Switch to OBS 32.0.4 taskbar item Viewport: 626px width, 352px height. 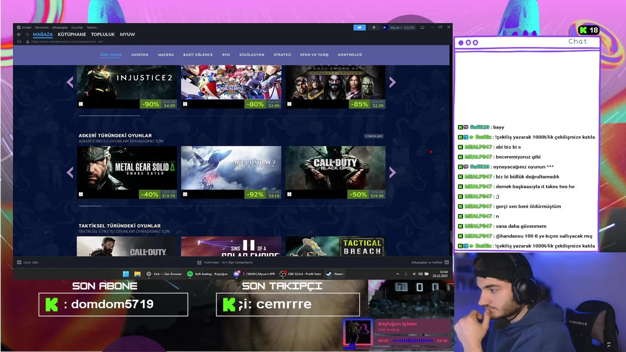pos(301,274)
